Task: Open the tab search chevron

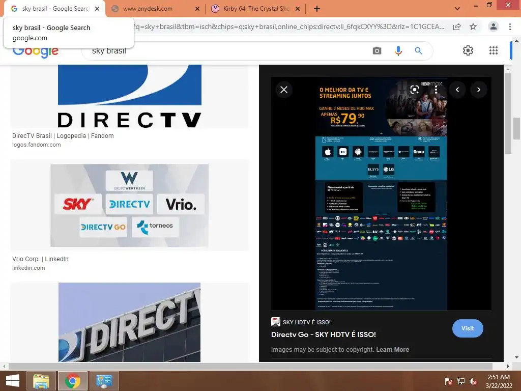Action: (x=457, y=9)
